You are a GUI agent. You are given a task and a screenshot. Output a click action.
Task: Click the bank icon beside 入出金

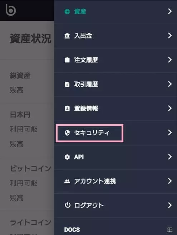click(67, 36)
